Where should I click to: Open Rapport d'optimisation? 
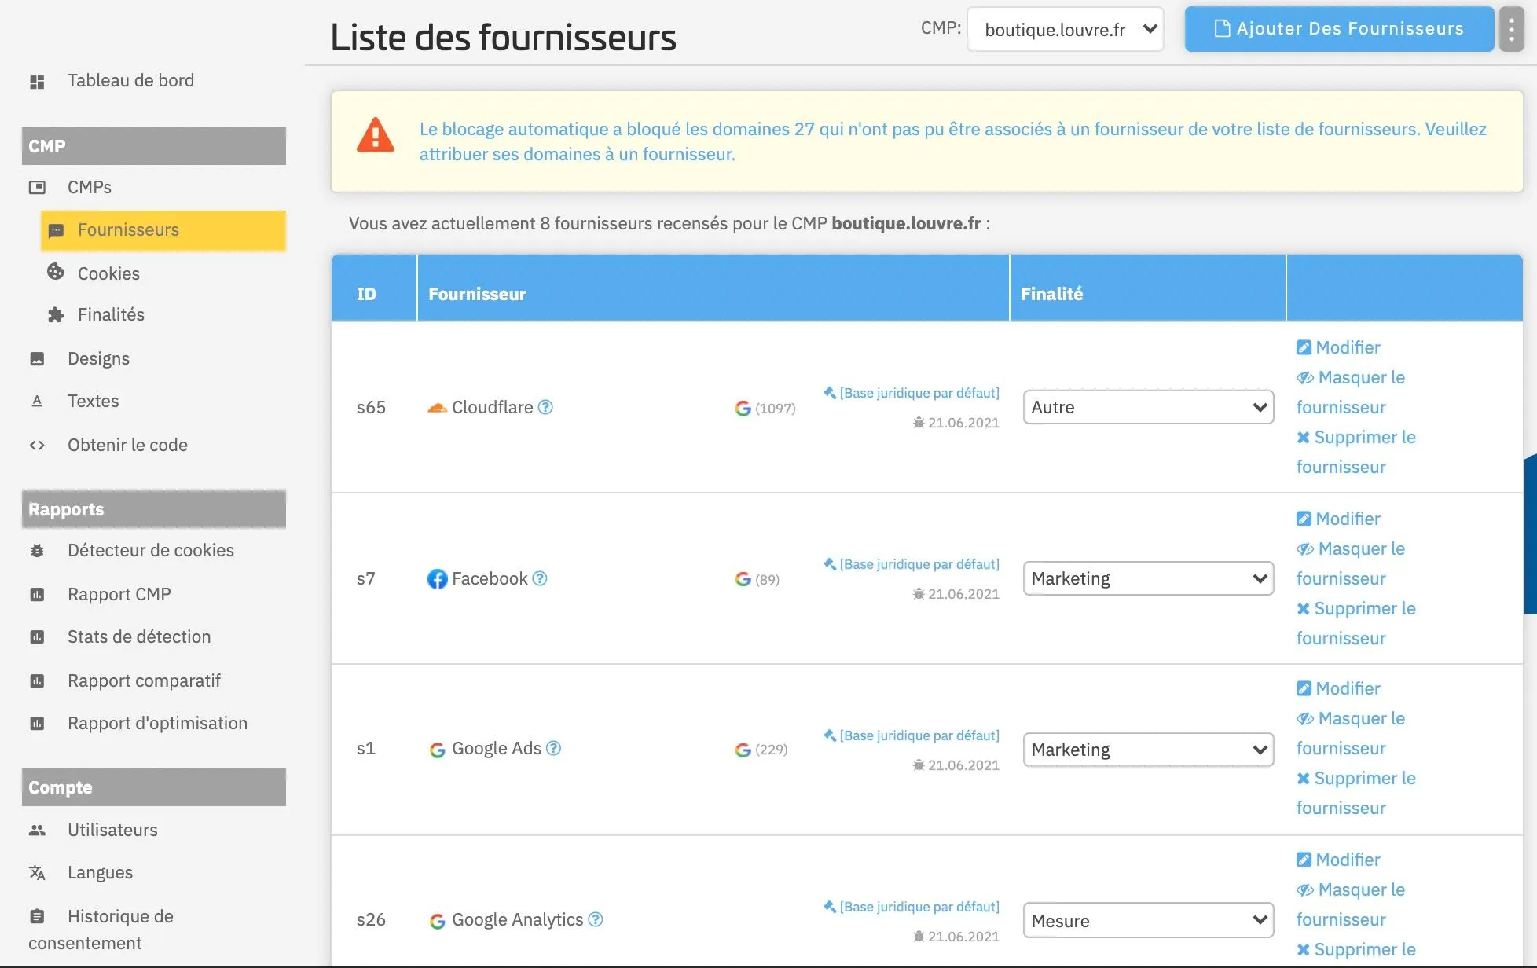pyautogui.click(x=157, y=723)
